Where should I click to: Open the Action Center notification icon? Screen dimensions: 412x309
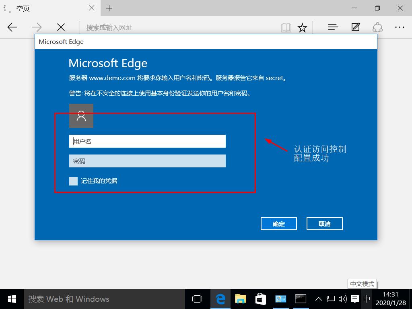355,299
